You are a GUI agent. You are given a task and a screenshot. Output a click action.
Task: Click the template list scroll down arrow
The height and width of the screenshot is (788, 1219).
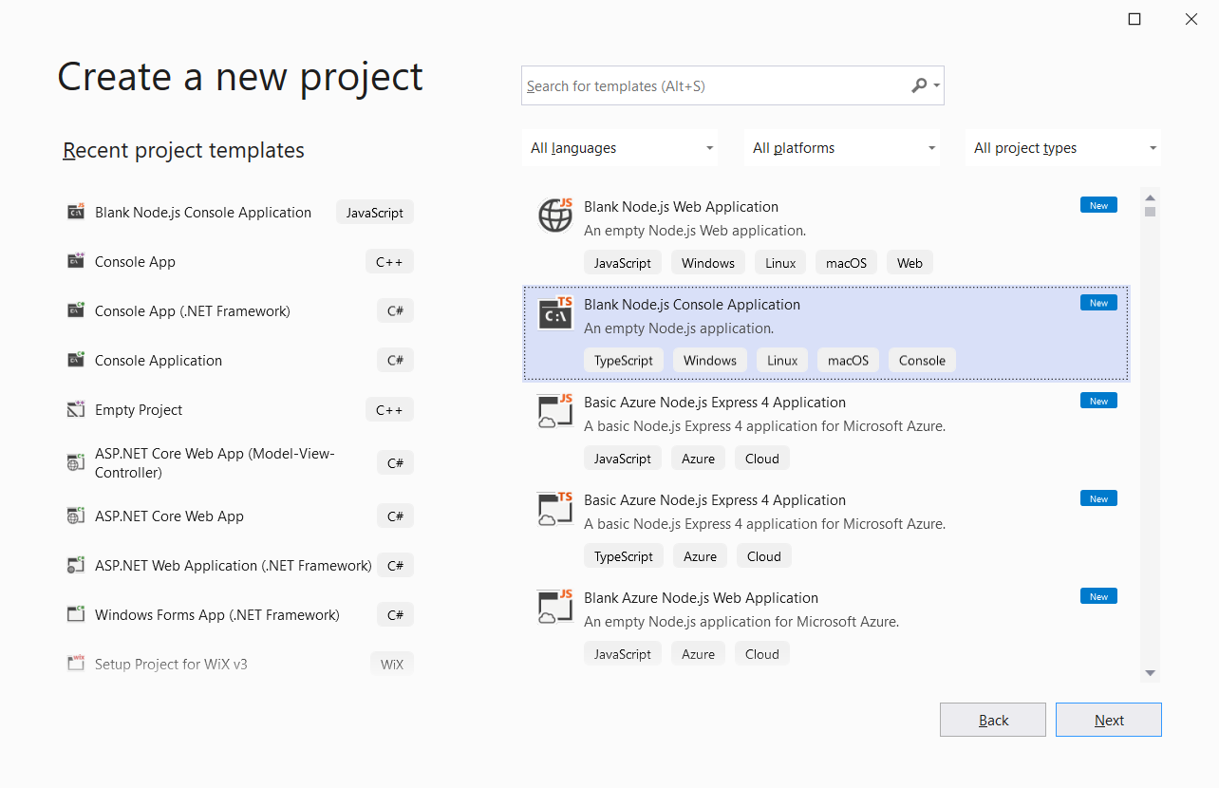tap(1150, 673)
